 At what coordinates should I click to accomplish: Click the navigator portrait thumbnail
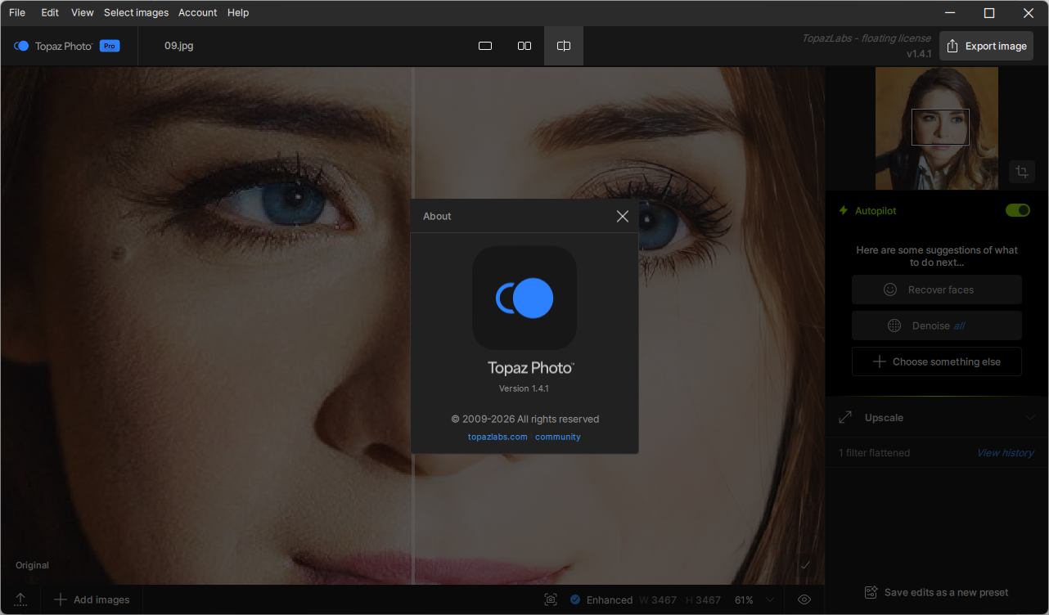tap(937, 128)
